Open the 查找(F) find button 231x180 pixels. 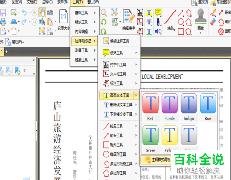pyautogui.click(x=200, y=2)
